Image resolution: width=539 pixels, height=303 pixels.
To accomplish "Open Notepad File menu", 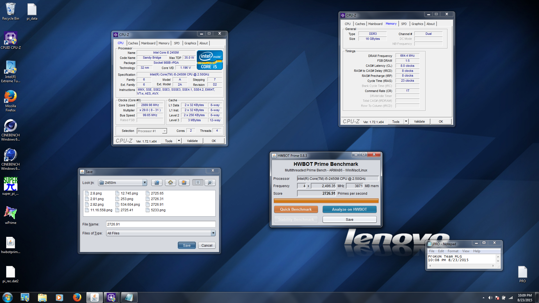I will pos(432,251).
